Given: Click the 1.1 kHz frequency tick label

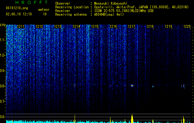Looking at the screenshot, I should pos(3,40).
